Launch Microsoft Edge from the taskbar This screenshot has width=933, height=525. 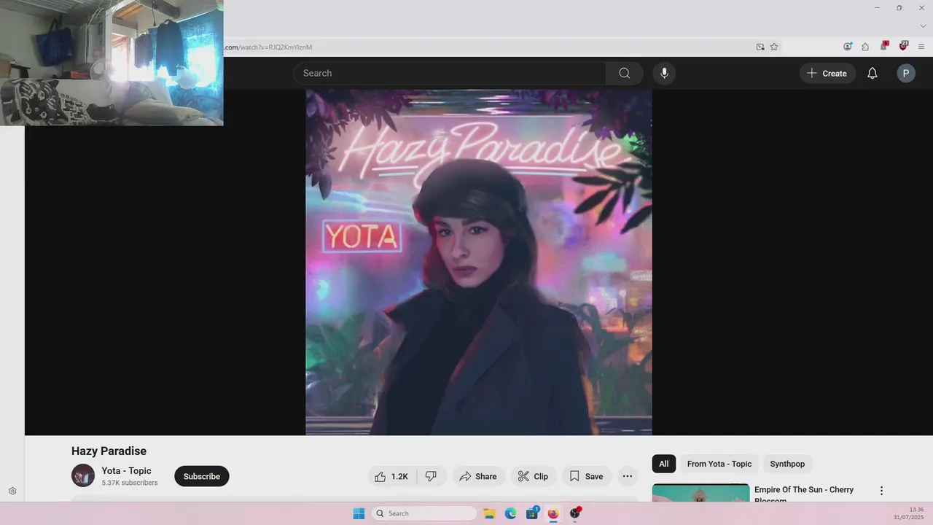tap(511, 513)
